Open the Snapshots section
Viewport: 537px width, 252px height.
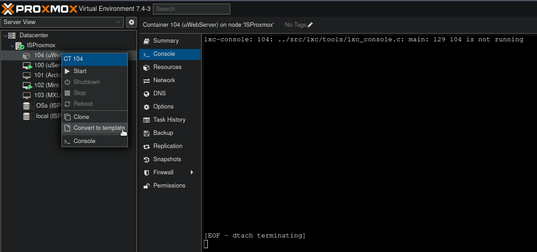(x=170, y=159)
